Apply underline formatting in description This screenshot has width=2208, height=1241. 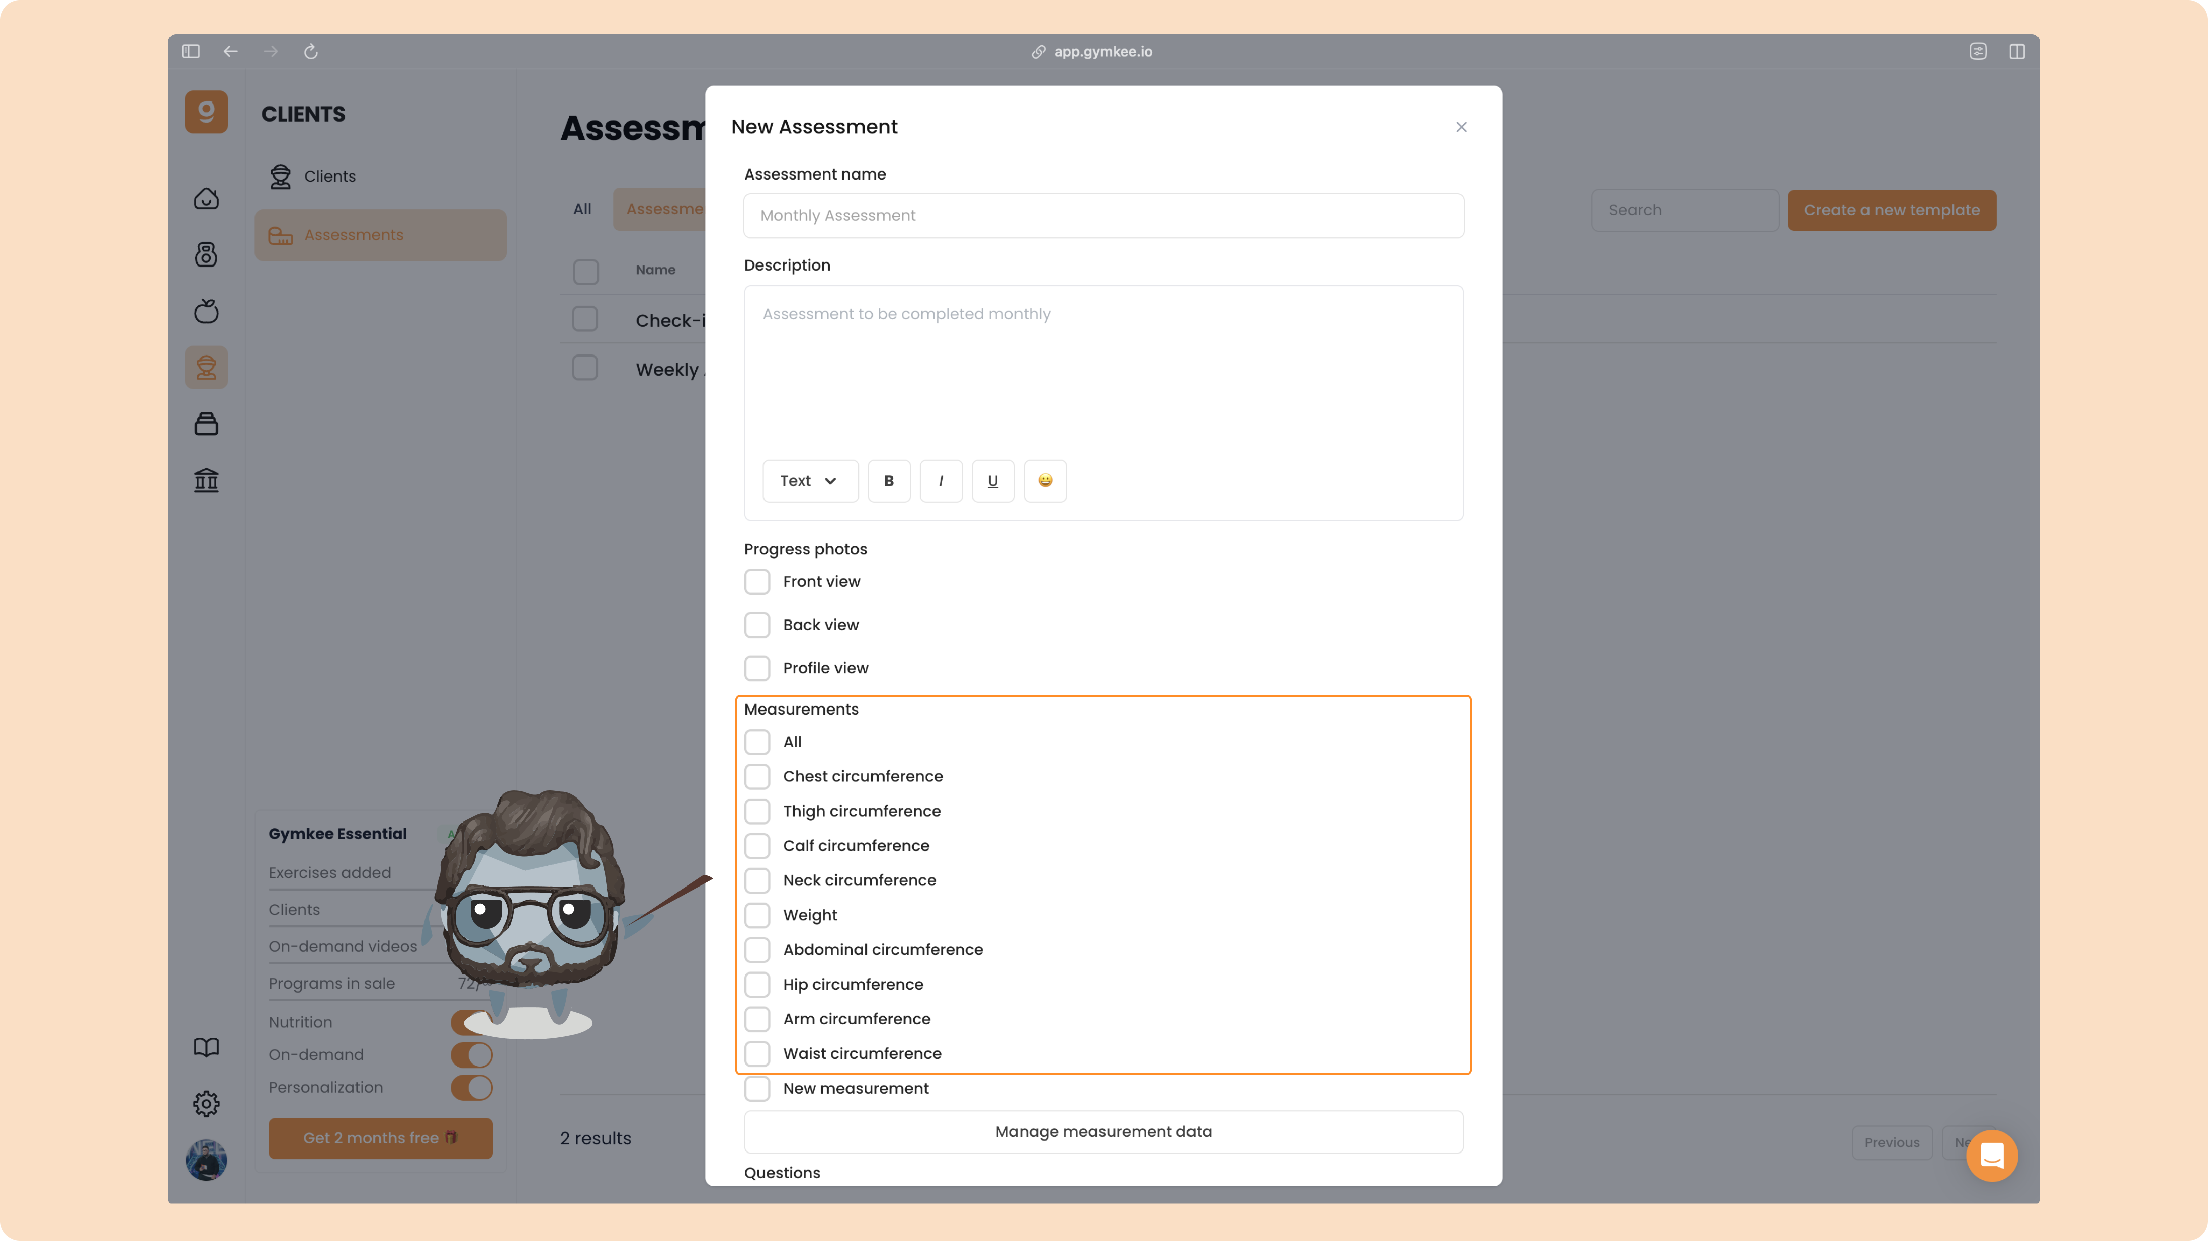click(x=992, y=481)
